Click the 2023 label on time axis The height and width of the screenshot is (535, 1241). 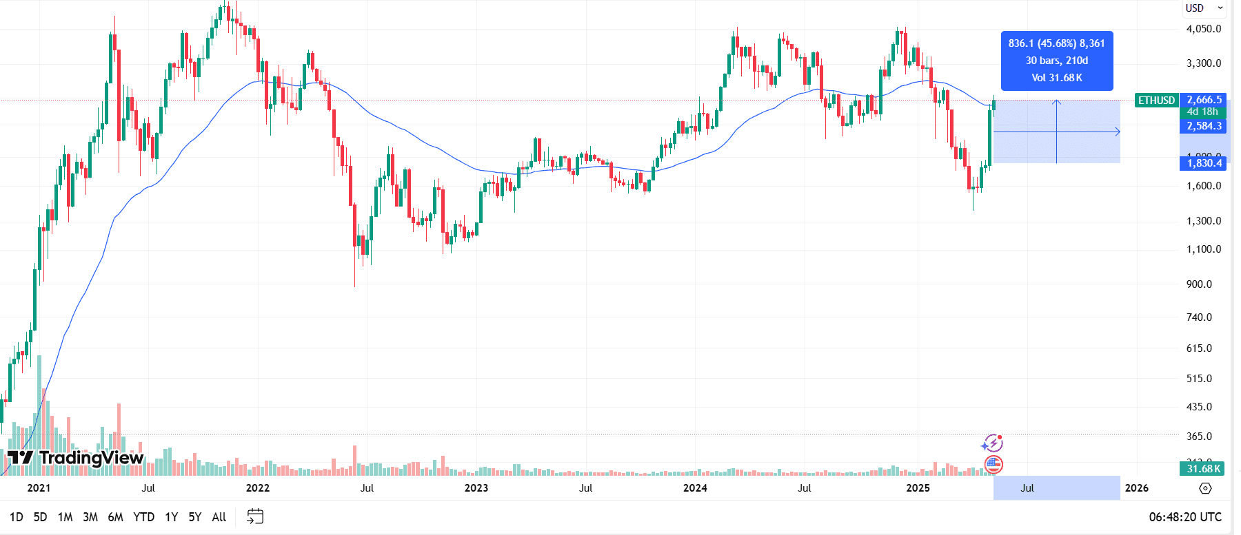[x=476, y=488]
